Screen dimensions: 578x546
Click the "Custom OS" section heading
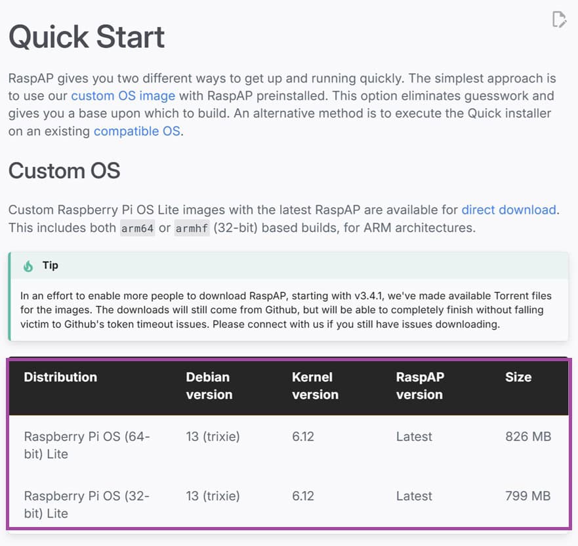64,171
